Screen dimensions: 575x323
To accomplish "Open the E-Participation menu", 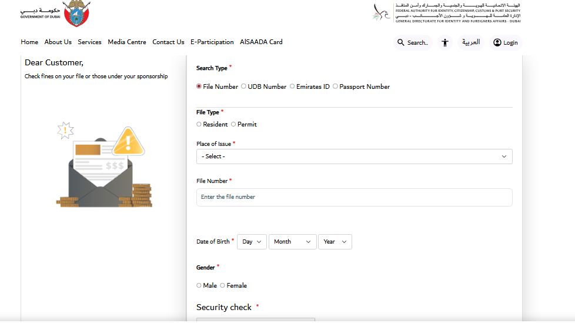I will tap(212, 42).
